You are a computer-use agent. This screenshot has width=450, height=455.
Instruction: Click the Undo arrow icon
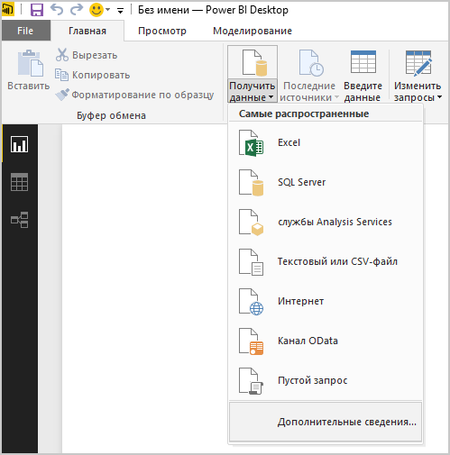(x=57, y=10)
